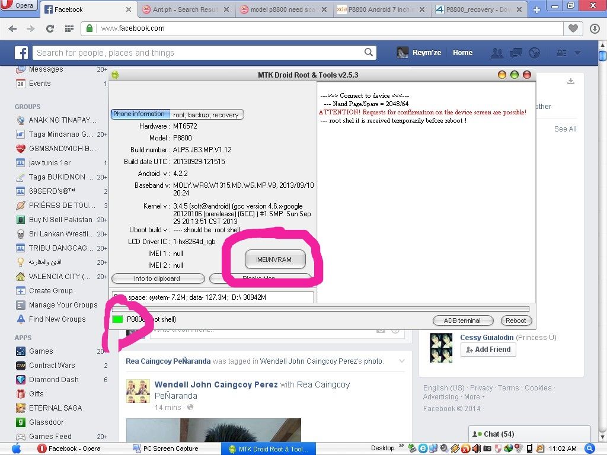Click the search magnifier icon
The width and height of the screenshot is (607, 455).
(369, 53)
